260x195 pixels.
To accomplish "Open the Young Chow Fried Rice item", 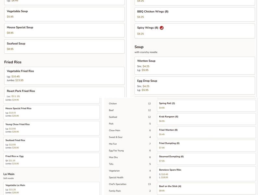I will [51, 128].
